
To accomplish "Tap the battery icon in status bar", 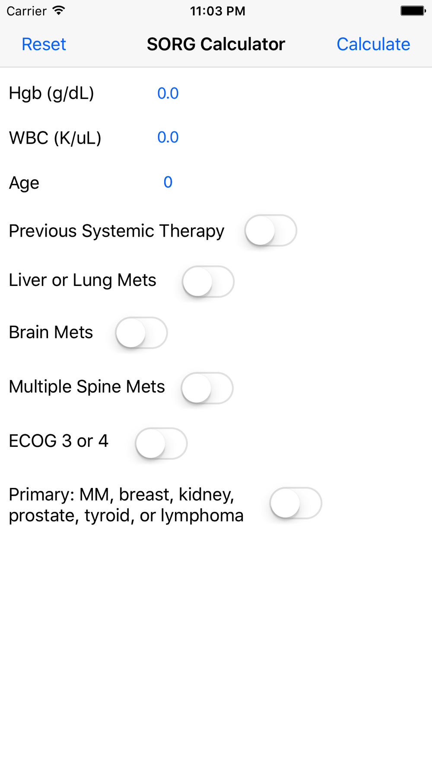I will coord(413,11).
